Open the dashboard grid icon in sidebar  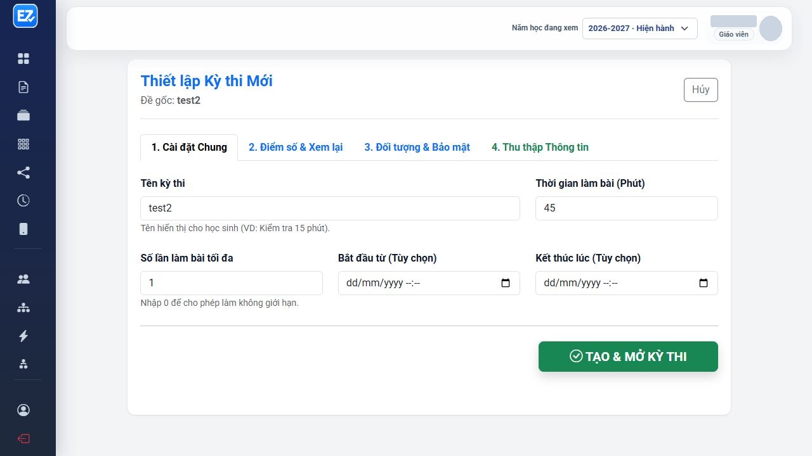point(23,59)
